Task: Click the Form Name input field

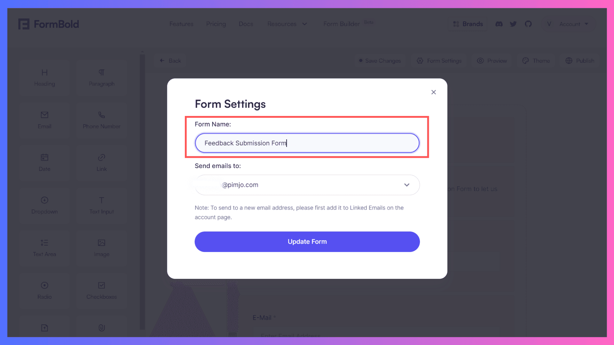Action: click(x=307, y=143)
